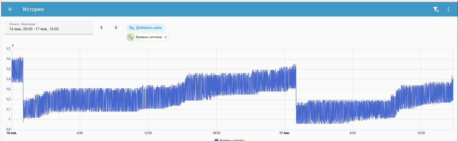The image size is (458, 141).
Task: Select the "16 янв." date axis label
Action: (12, 133)
